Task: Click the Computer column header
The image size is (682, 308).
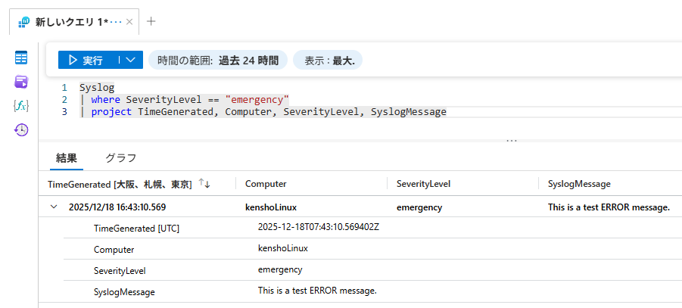Action: (266, 184)
